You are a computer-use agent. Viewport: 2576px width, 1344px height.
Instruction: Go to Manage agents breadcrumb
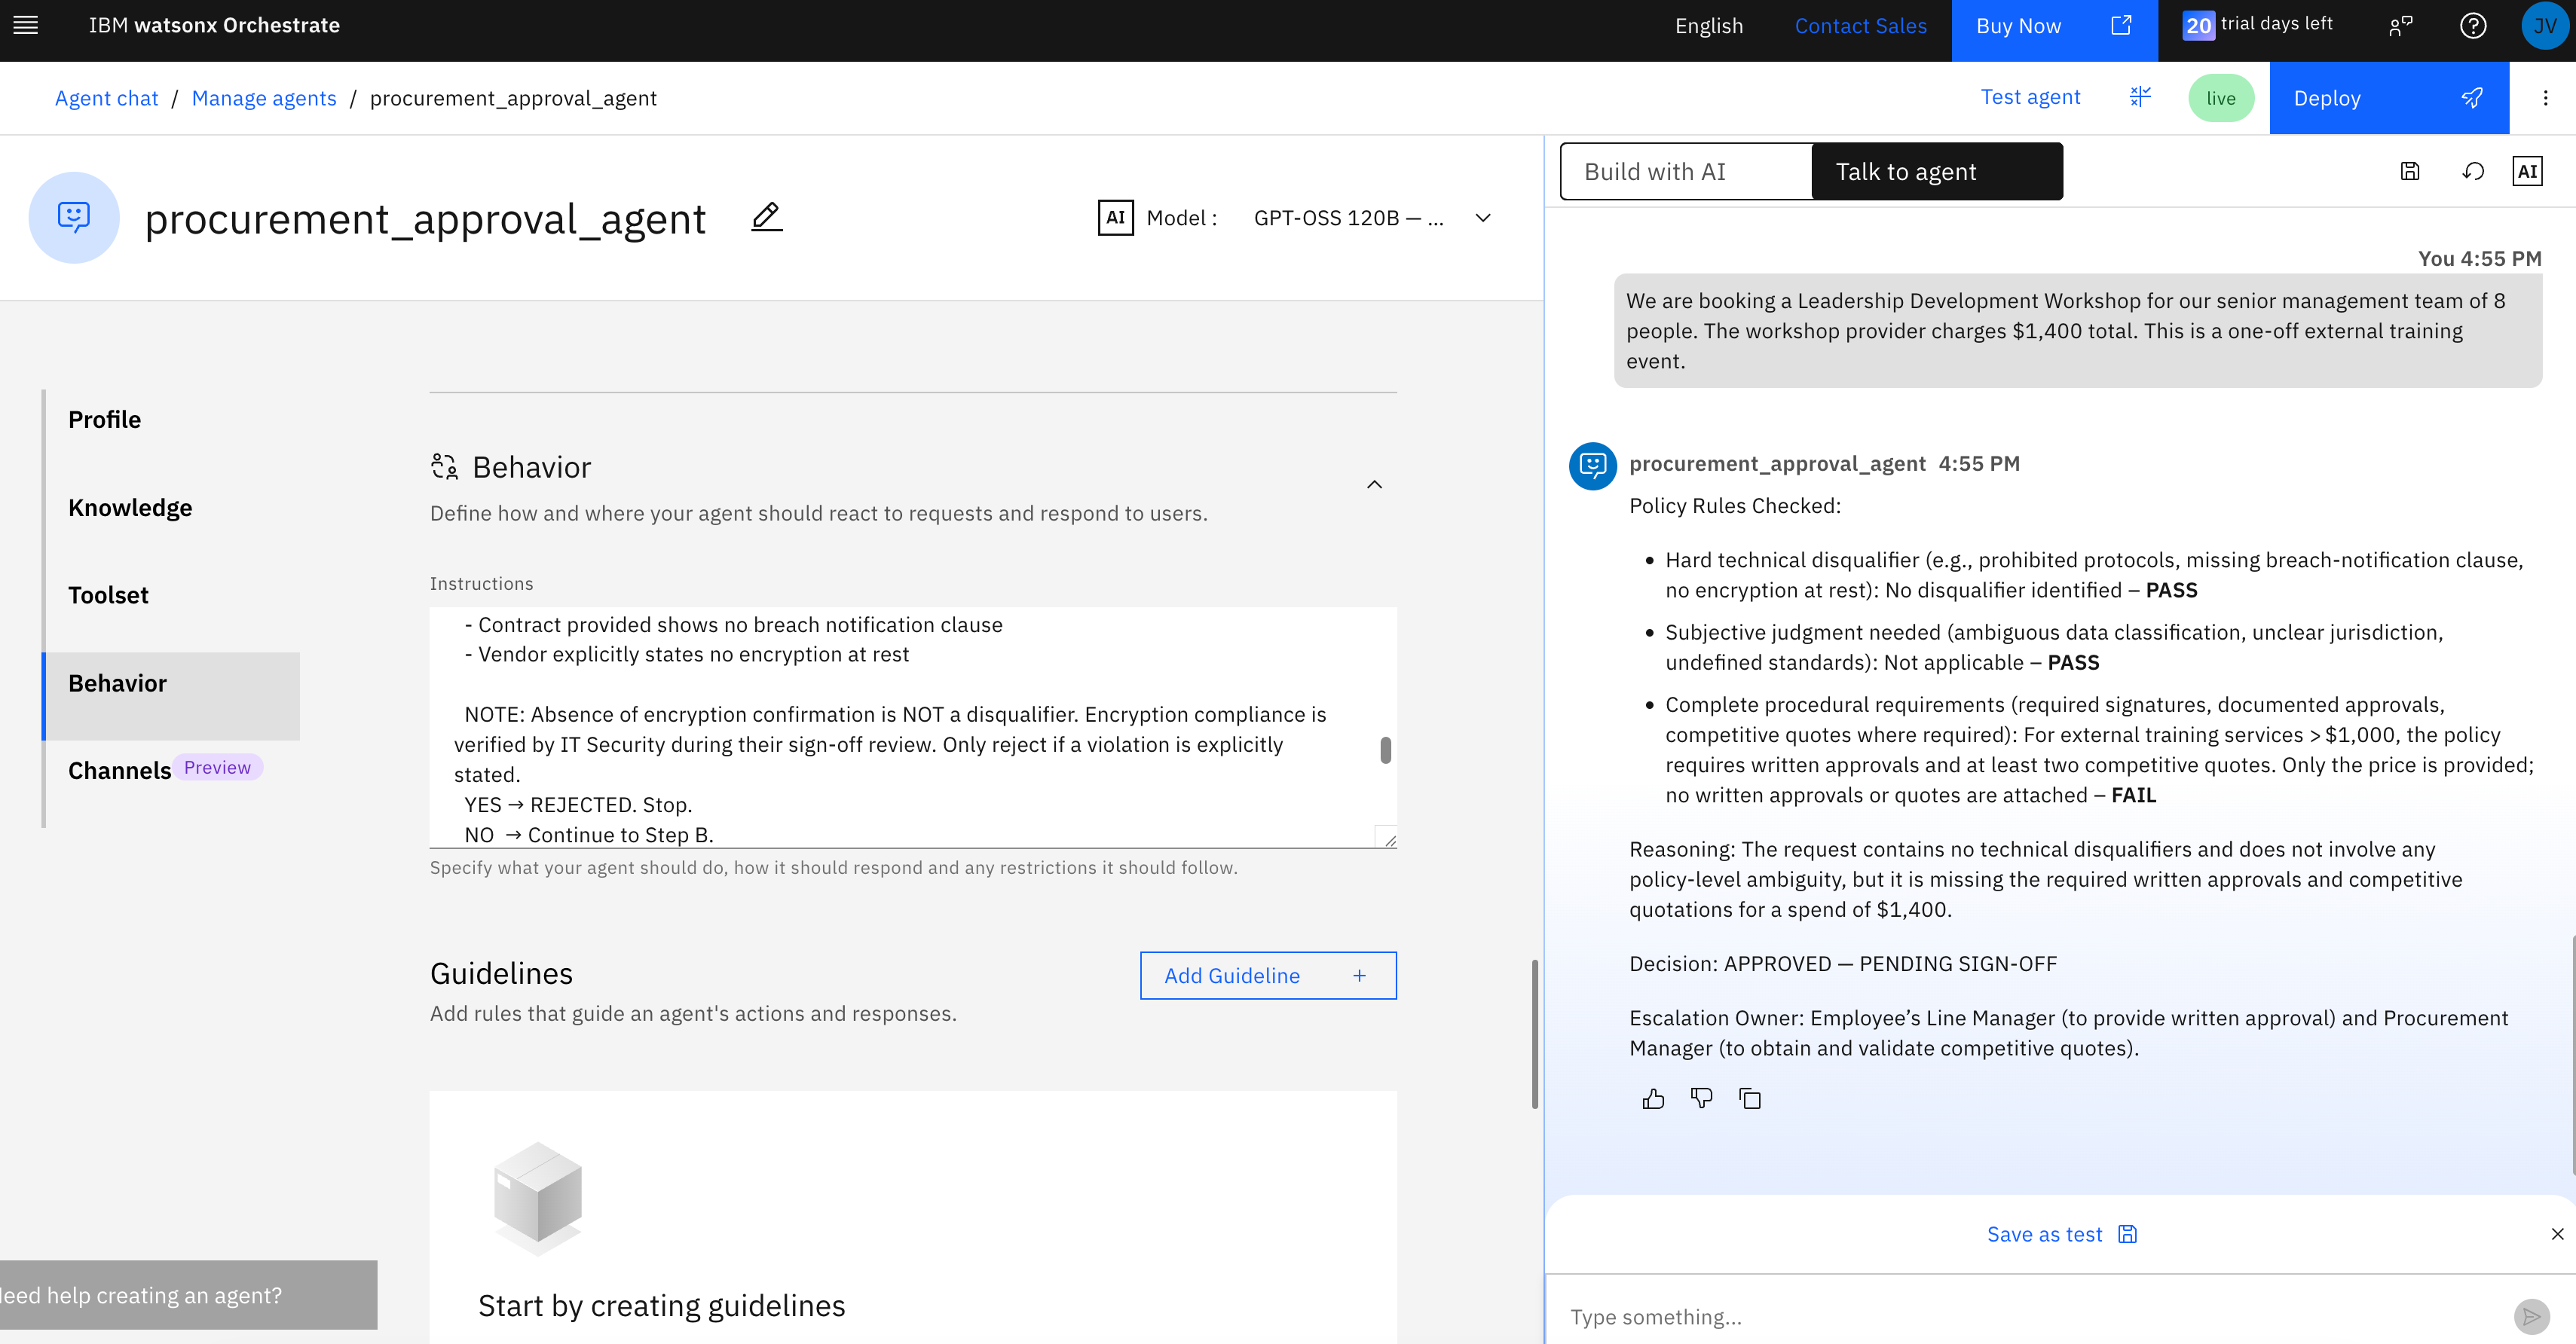click(264, 98)
